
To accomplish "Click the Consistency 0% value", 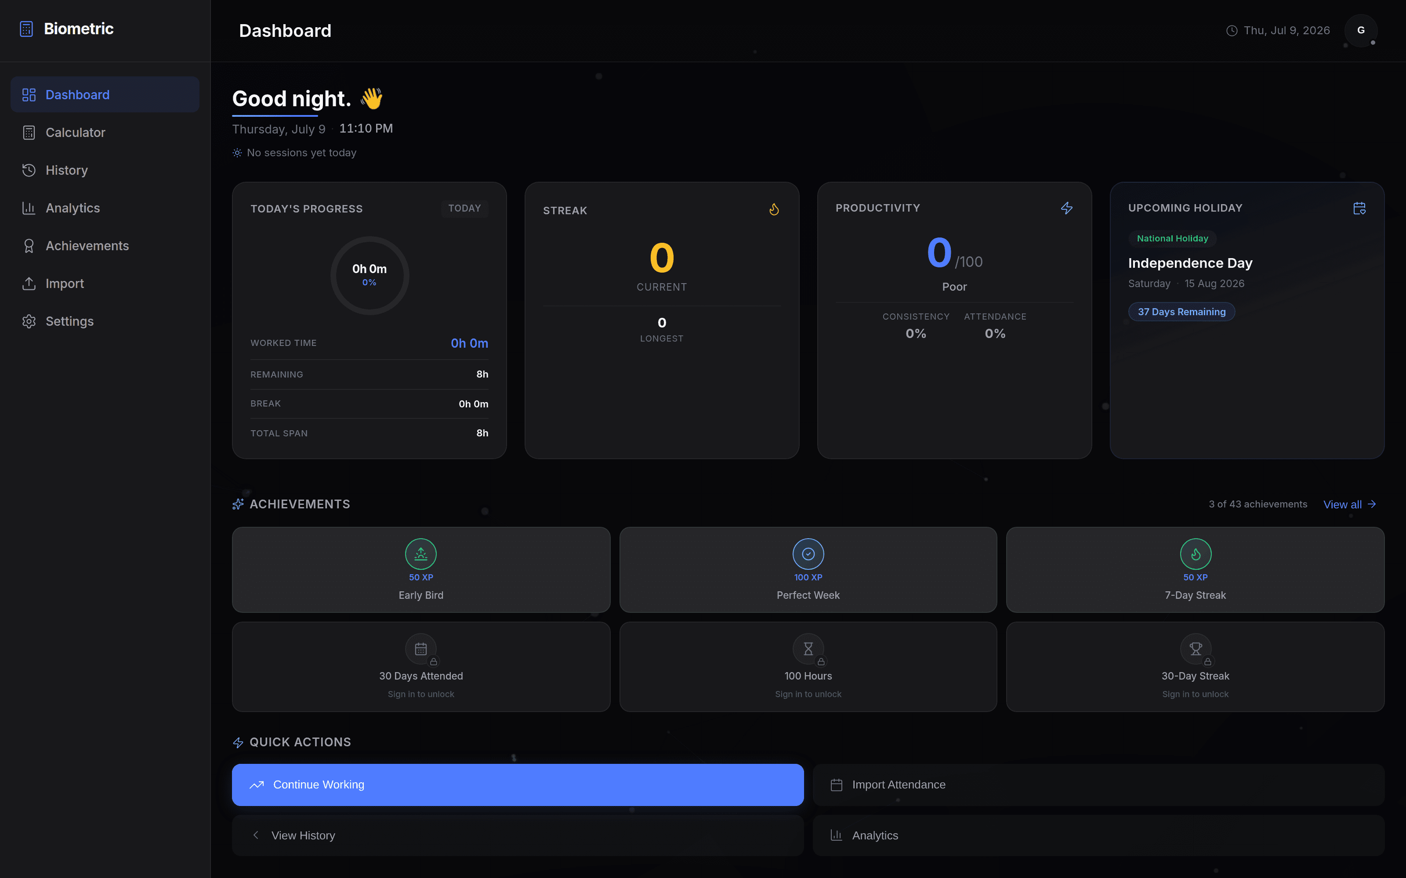I will (916, 333).
